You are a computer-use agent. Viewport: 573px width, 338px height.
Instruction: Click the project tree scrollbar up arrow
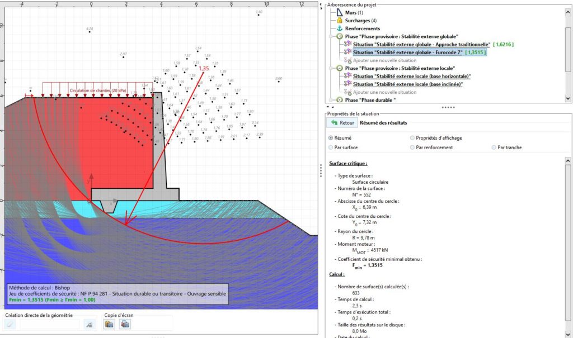click(x=568, y=12)
